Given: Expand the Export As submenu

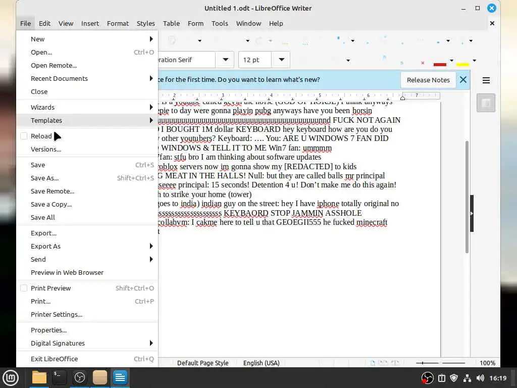Looking at the screenshot, I should [x=87, y=246].
